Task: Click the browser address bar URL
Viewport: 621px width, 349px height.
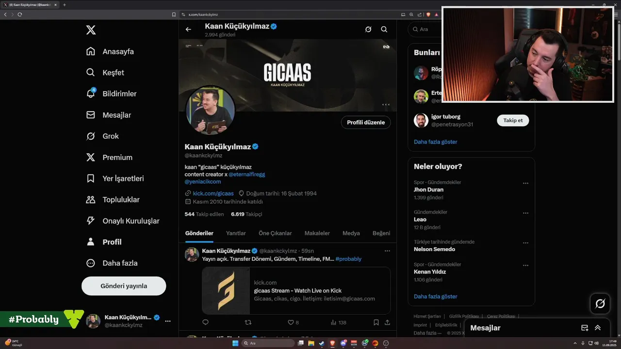Action: 203,15
